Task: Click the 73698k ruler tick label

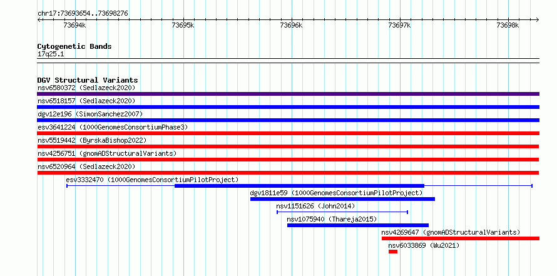Action: 508,25
